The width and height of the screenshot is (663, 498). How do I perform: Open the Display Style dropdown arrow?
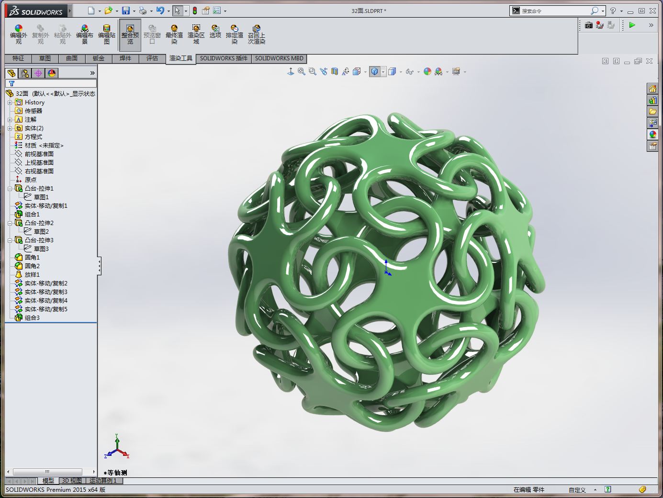(x=383, y=72)
